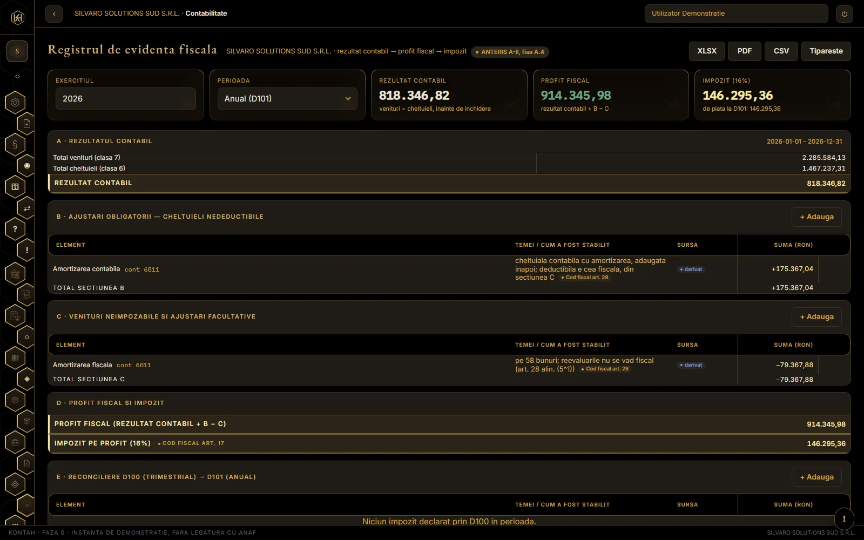This screenshot has height=540, width=864.
Task: Export the register as XLSX
Action: point(707,51)
